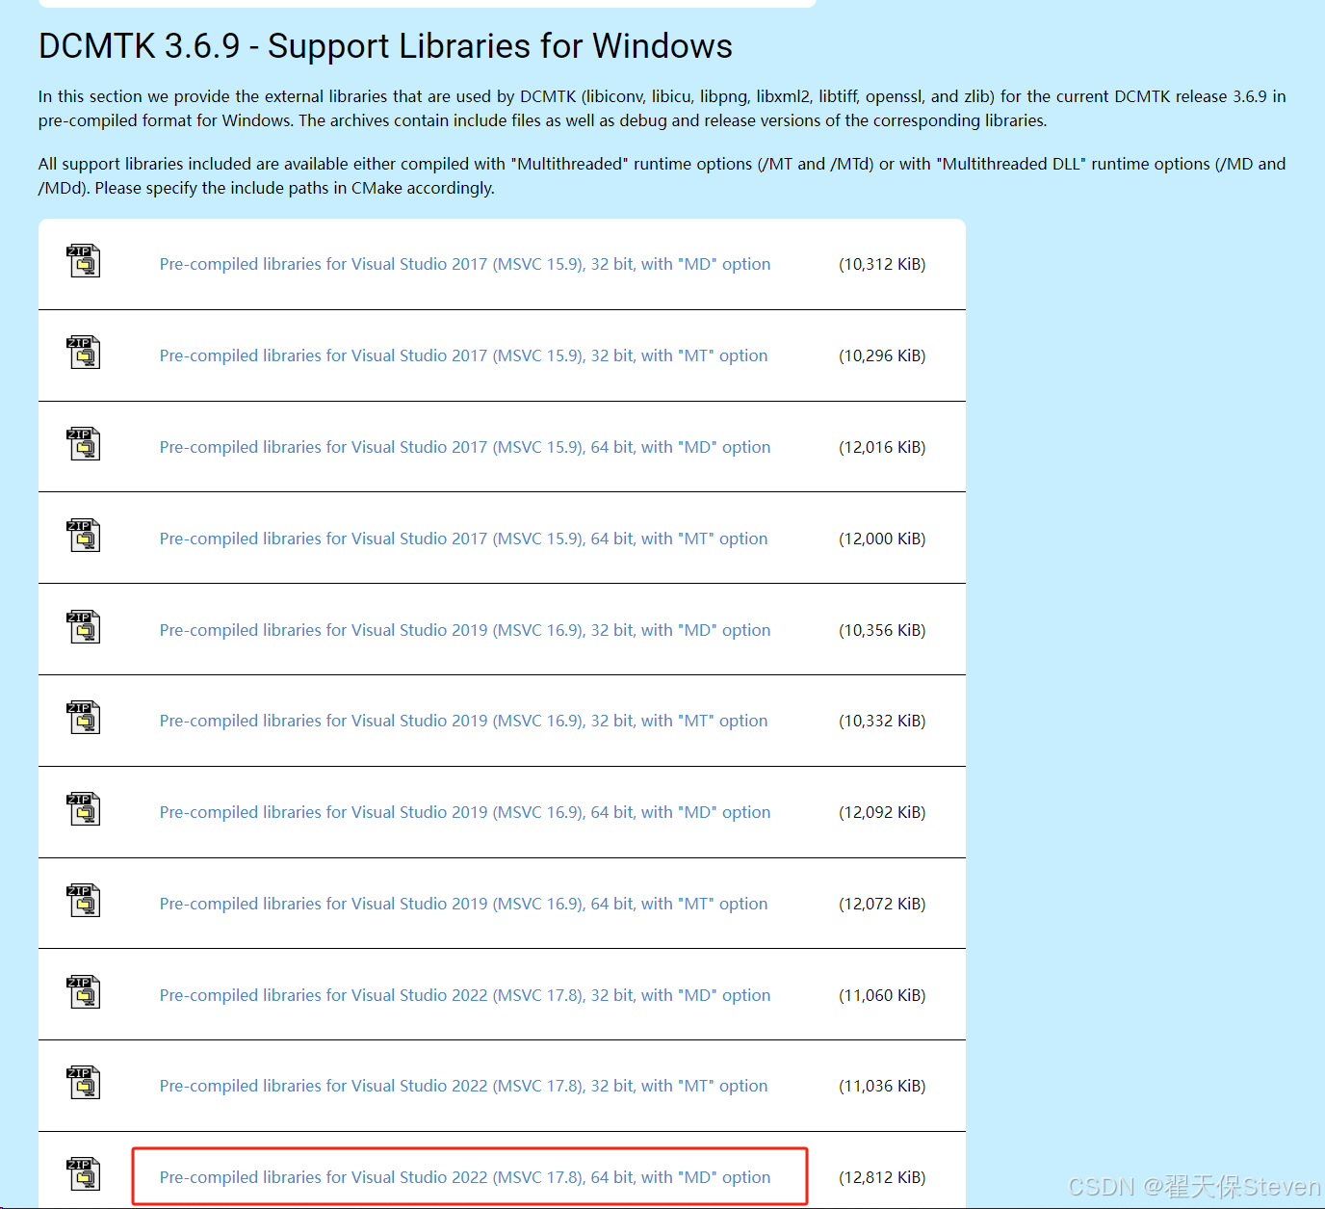
Task: Click ZIP icon for VS 2019 64 bit MT
Action: click(84, 901)
